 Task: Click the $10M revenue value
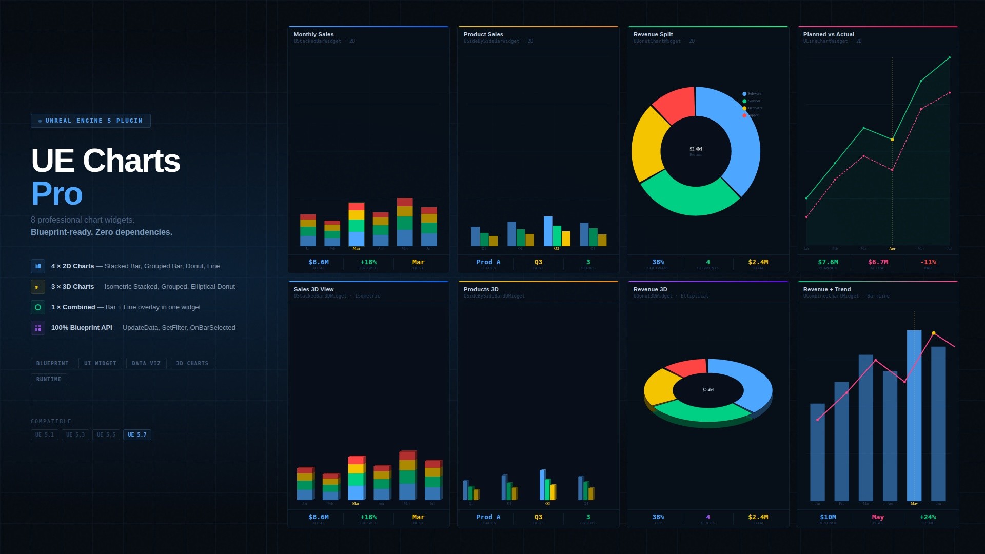pos(828,517)
